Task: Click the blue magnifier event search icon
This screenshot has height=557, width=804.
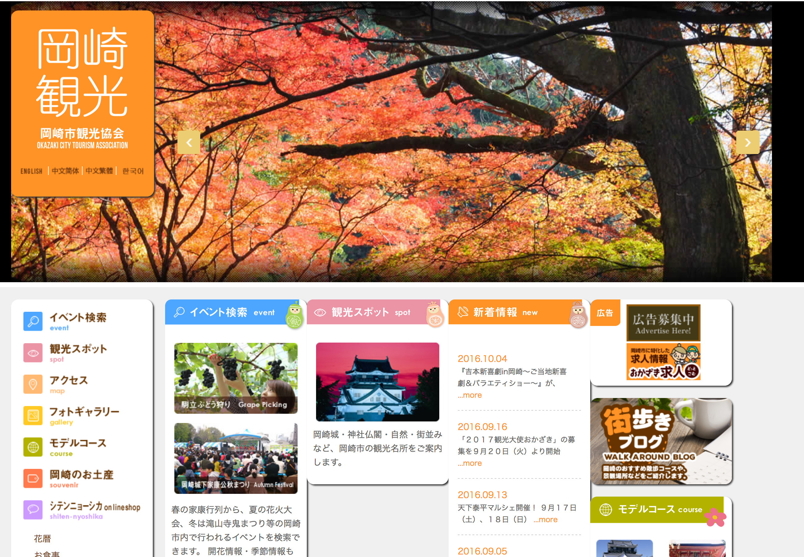Action: pyautogui.click(x=33, y=321)
